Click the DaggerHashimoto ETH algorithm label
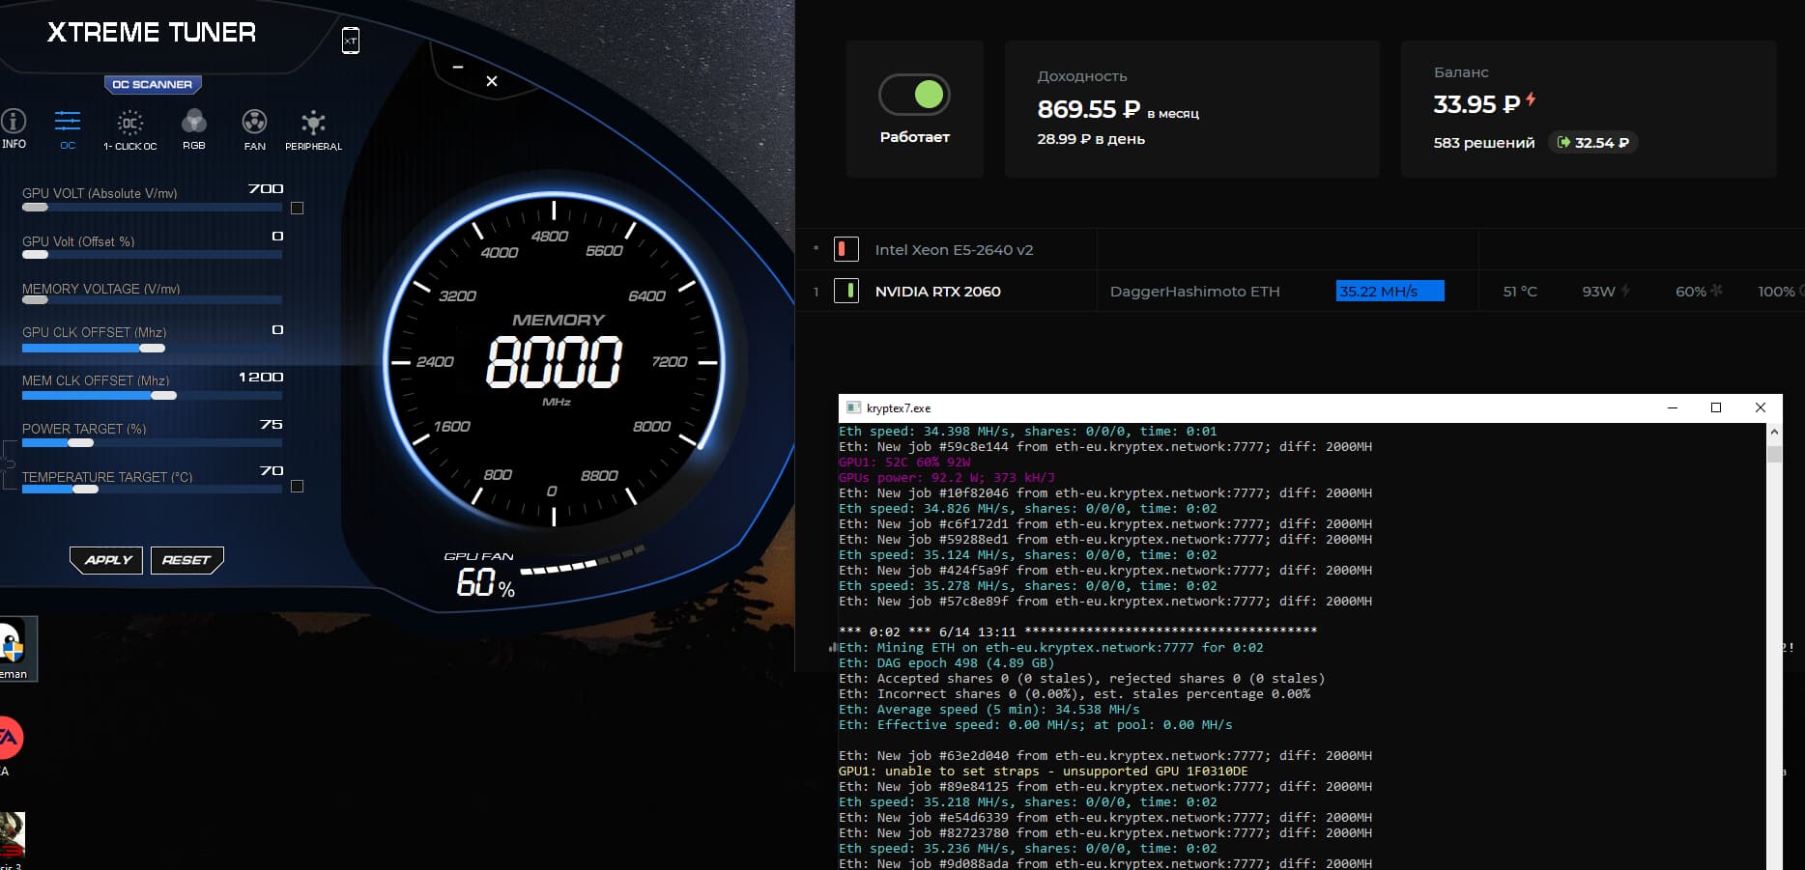 click(1194, 291)
